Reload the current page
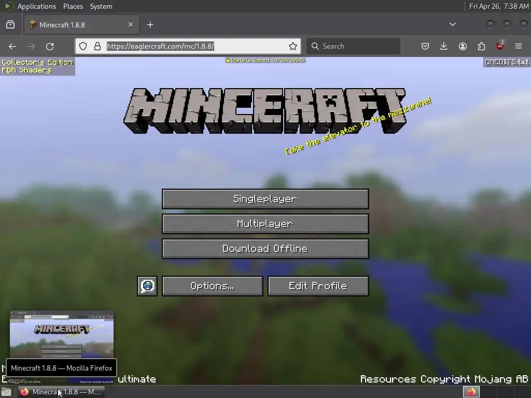The height and width of the screenshot is (398, 531). 50,46
